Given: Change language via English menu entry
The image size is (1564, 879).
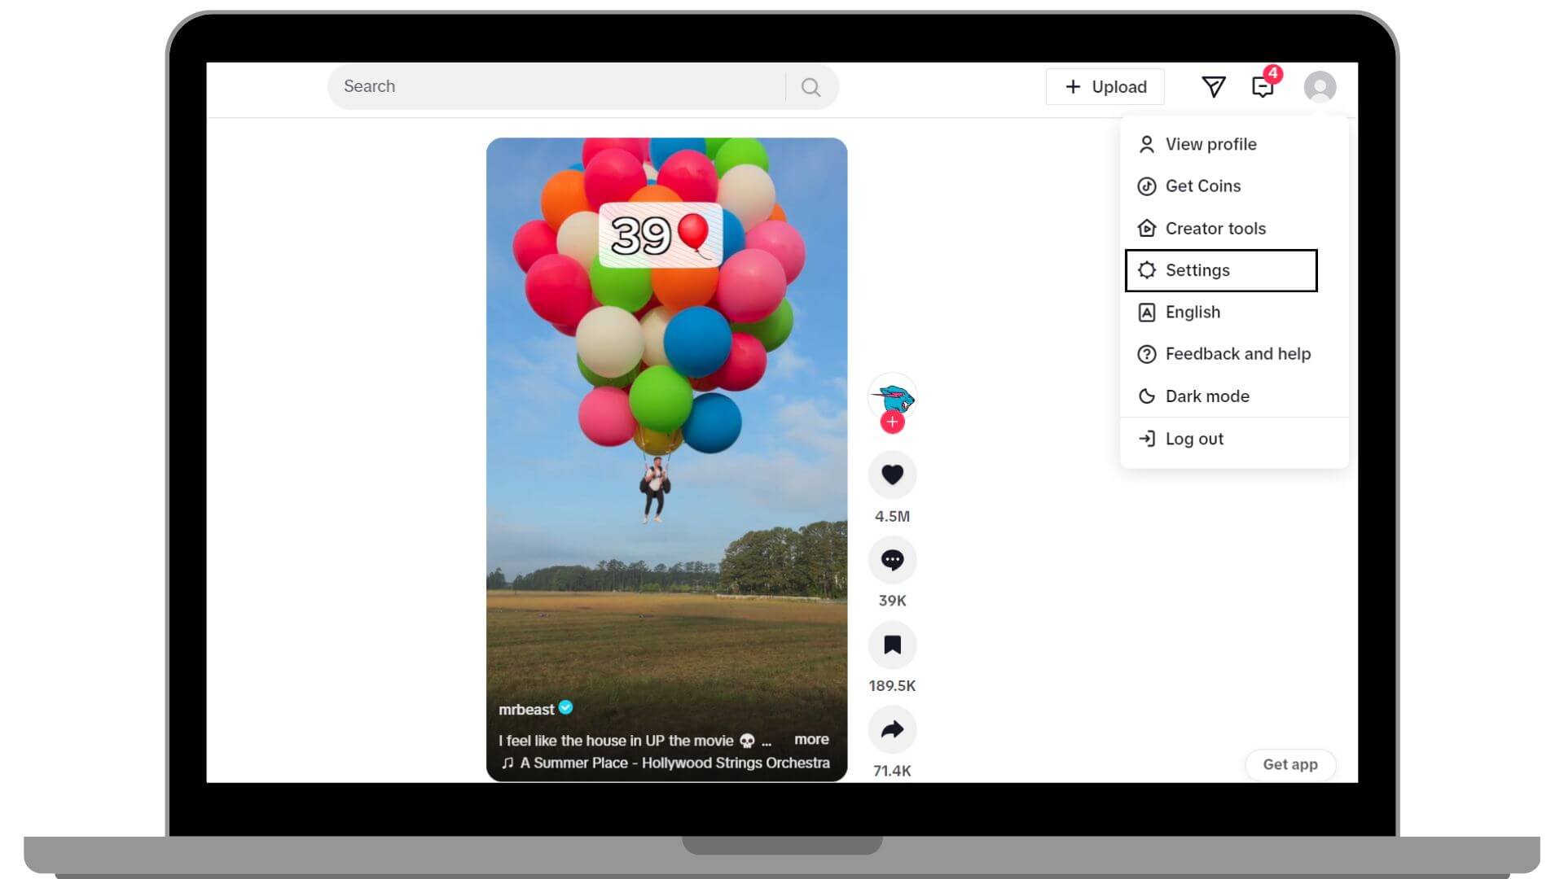Looking at the screenshot, I should coord(1234,313).
